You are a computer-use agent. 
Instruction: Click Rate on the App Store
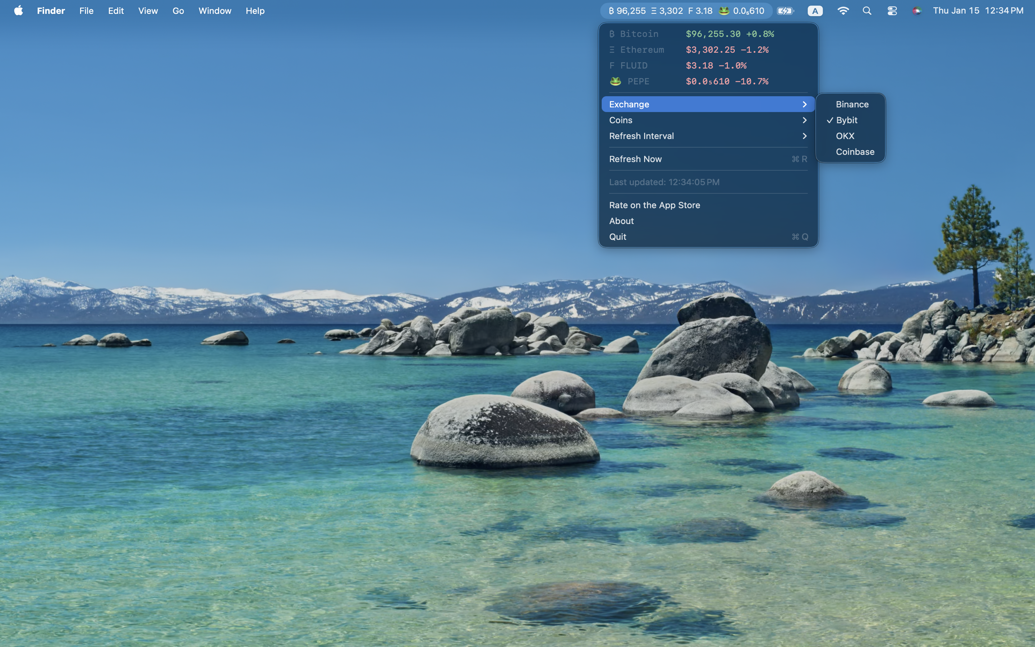654,205
